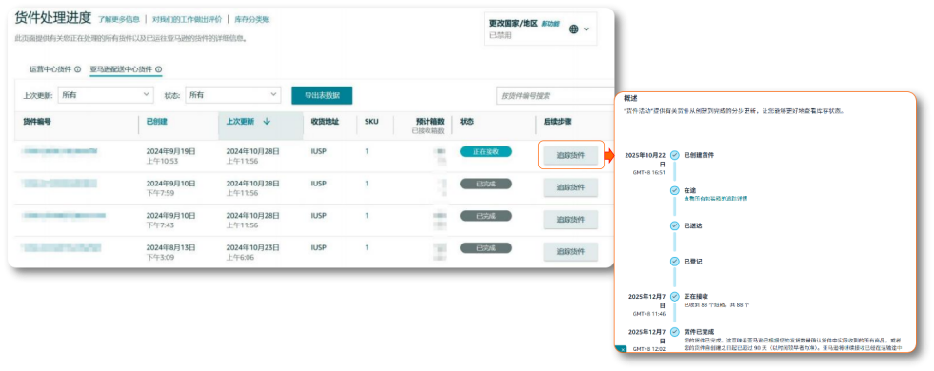Click 追踪货件 for shipment created 2024年9月19日
Viewport: 934px width, 371px height.
point(570,155)
